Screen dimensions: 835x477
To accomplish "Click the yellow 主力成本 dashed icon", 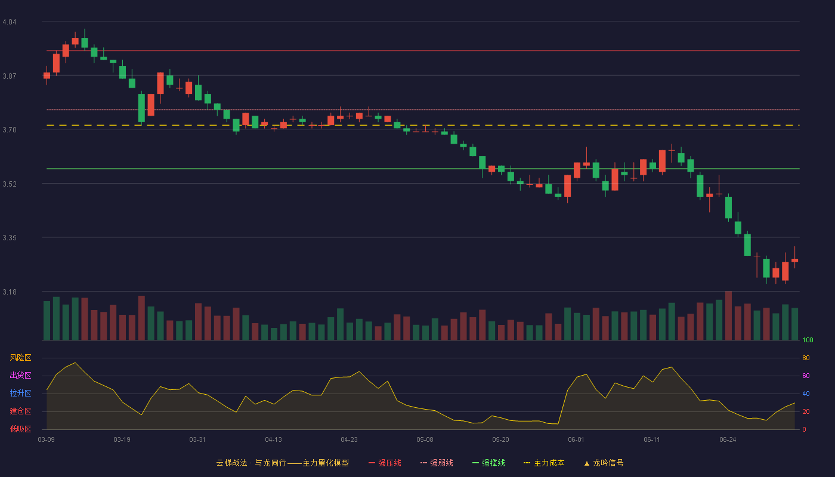I will 527,463.
